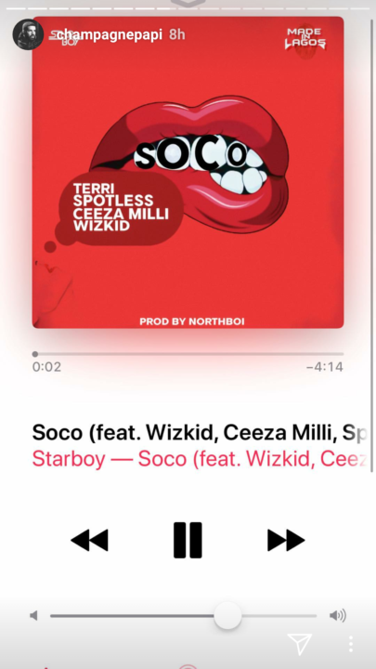The height and width of the screenshot is (669, 376).
Task: Click the 0:02 elapsed time label
Action: coord(47,367)
